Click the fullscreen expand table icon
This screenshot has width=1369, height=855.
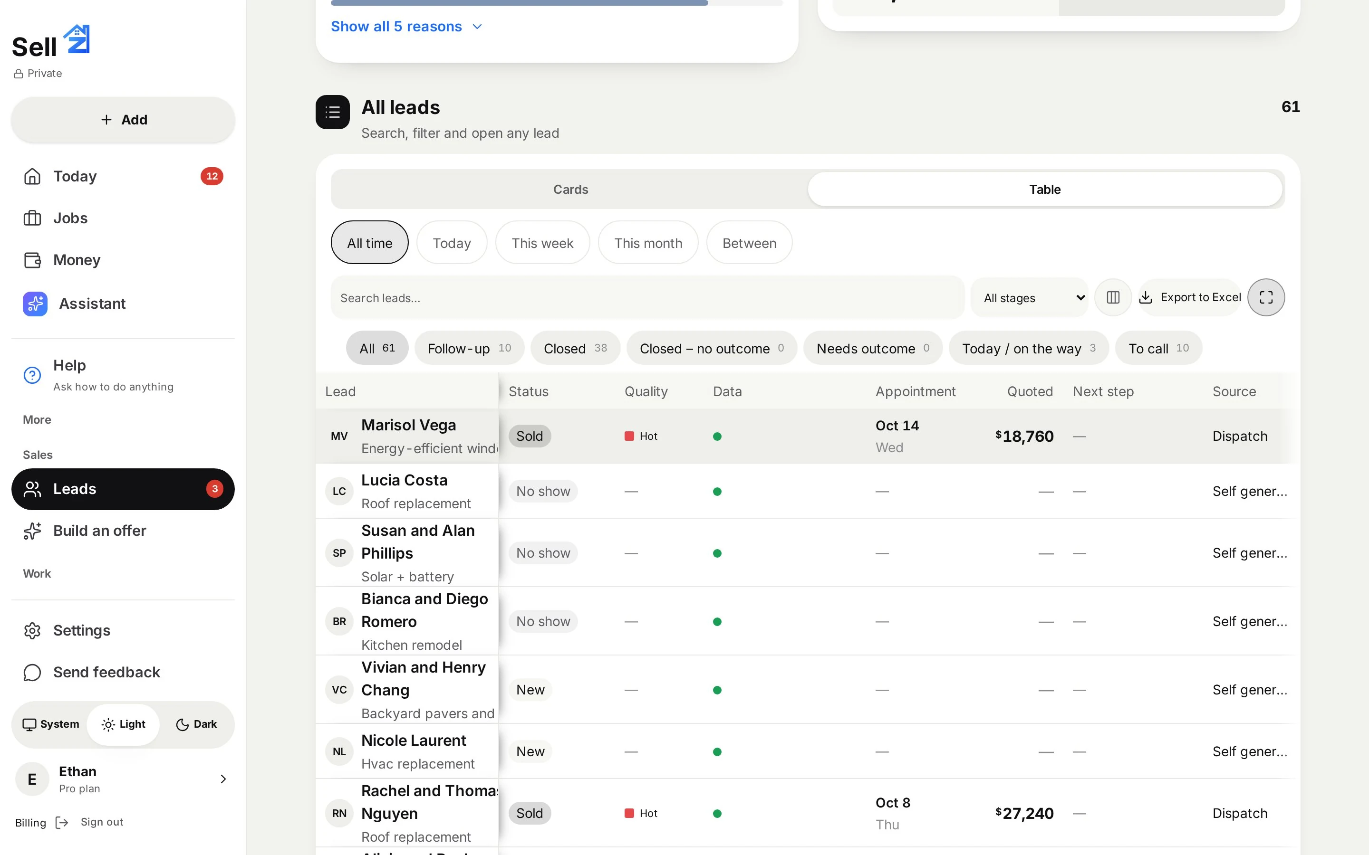[x=1266, y=297]
